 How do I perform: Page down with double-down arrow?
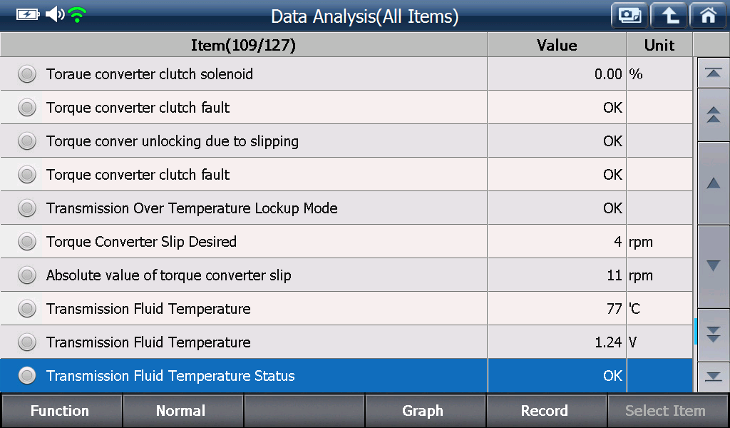713,335
